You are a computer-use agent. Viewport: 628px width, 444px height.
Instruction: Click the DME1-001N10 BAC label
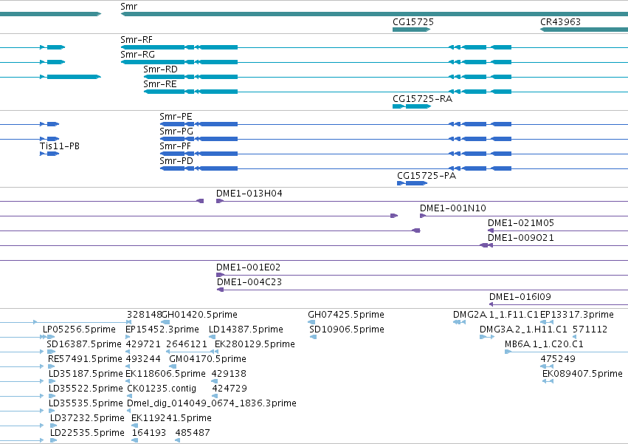pos(453,208)
